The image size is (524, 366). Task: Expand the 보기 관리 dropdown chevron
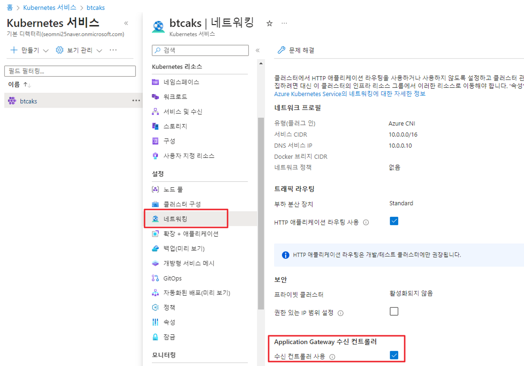tap(100, 51)
